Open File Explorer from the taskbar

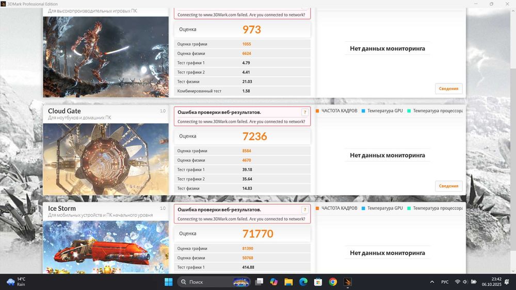(x=288, y=282)
